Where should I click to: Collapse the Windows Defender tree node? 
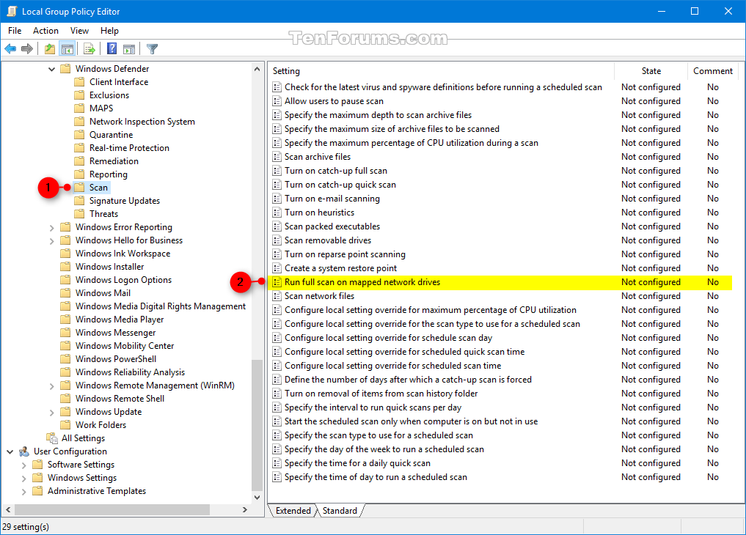click(x=51, y=69)
